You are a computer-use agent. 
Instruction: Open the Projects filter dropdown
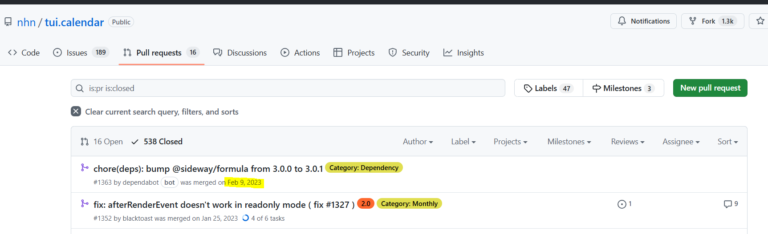click(510, 142)
